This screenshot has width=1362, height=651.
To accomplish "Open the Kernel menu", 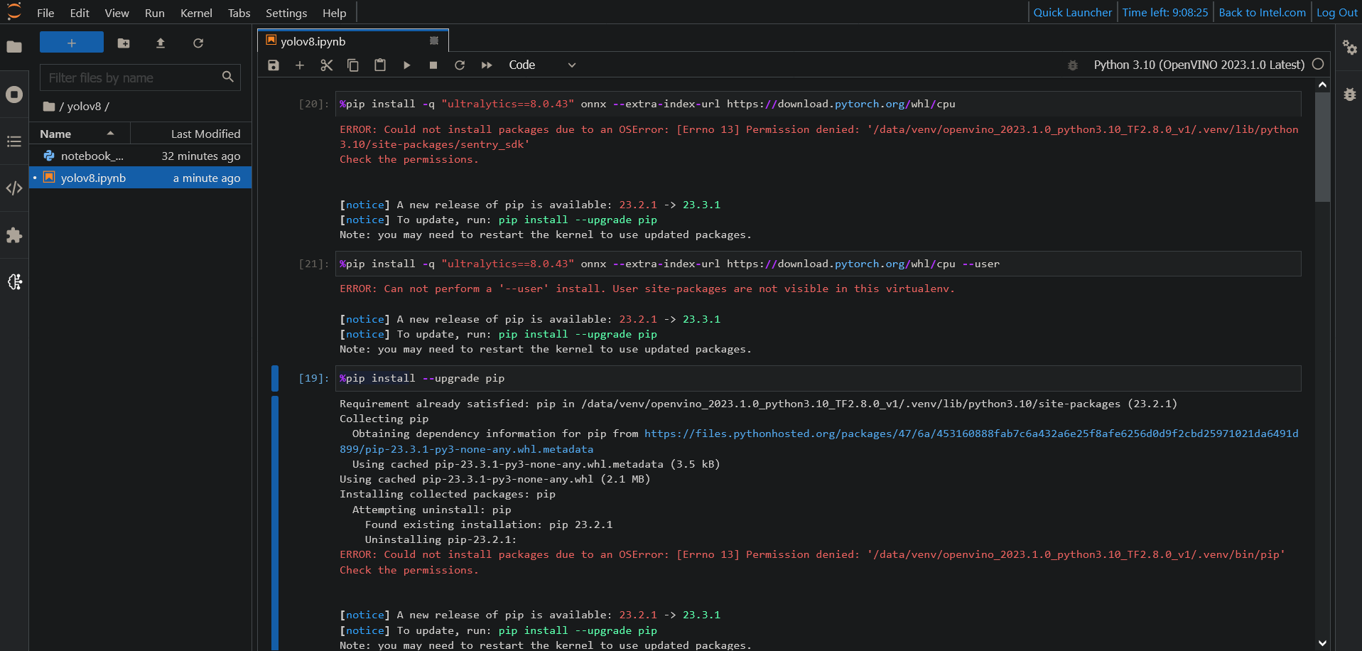I will 196,13.
